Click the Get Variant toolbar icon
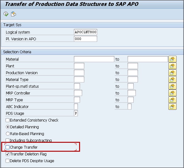This screenshot has height=168, width=184. pyautogui.click(x=13, y=14)
